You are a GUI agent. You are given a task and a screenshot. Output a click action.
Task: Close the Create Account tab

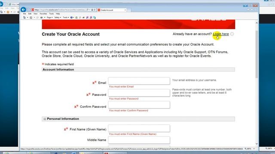125,10
